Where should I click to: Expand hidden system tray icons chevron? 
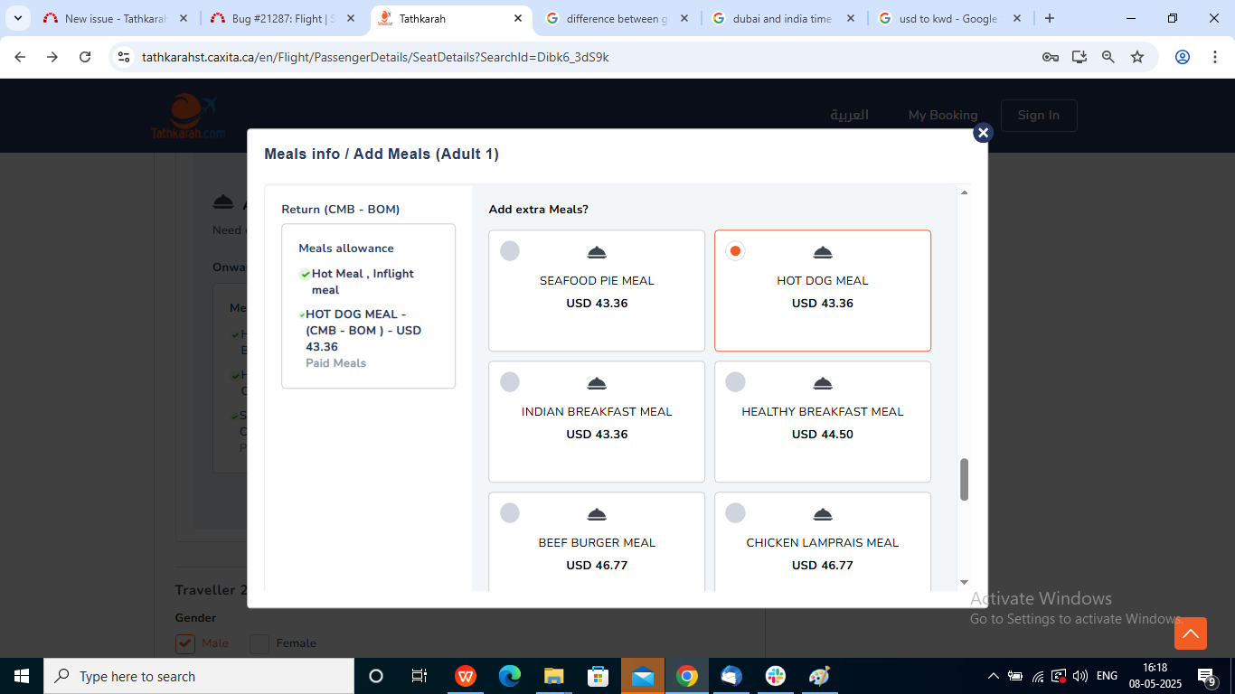point(993,676)
